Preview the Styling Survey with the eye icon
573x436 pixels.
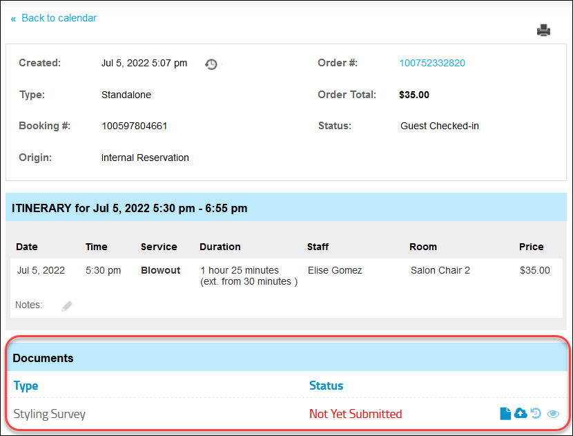[x=553, y=414]
